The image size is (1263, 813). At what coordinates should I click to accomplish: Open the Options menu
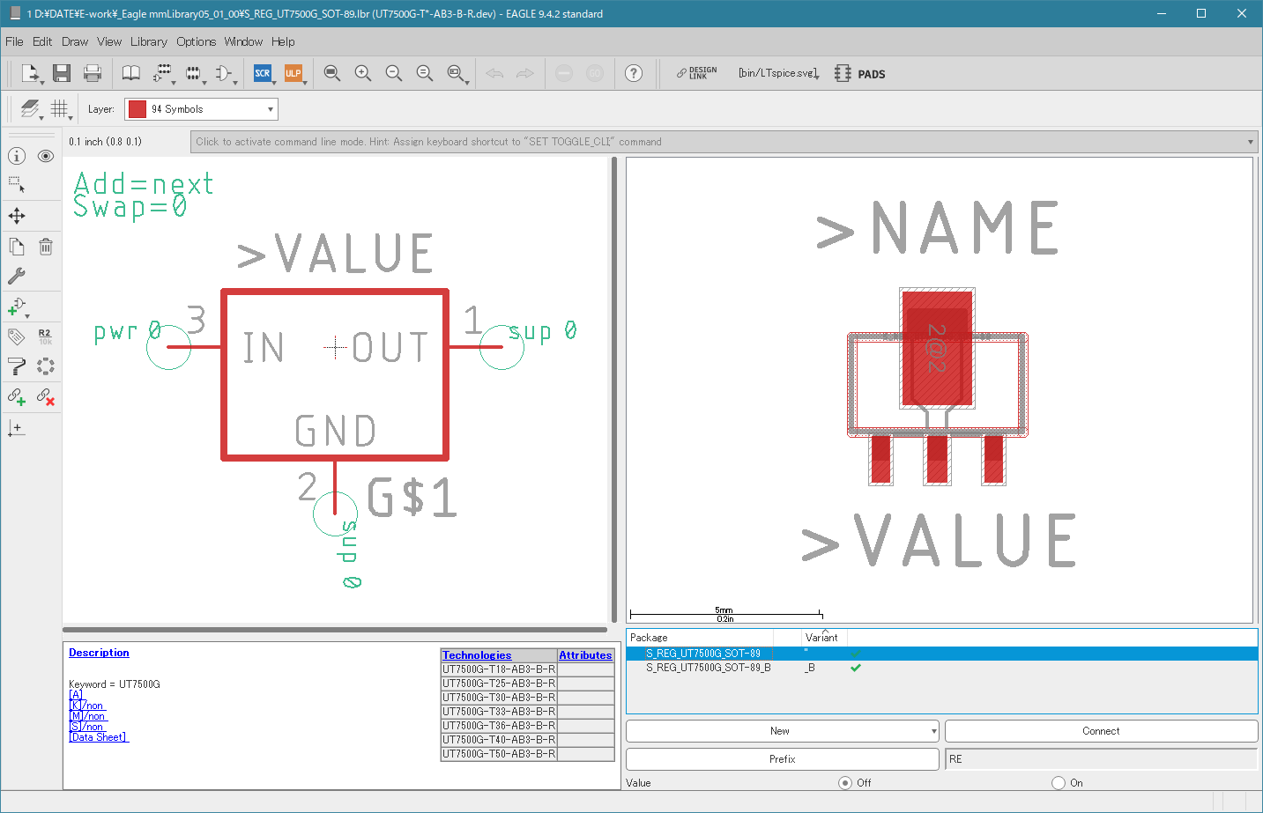196,41
